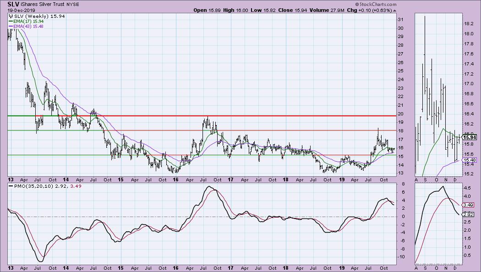Viewport: 481px width, 272px height.
Task: Click the iShares Silver Trust name
Action: tap(43, 5)
